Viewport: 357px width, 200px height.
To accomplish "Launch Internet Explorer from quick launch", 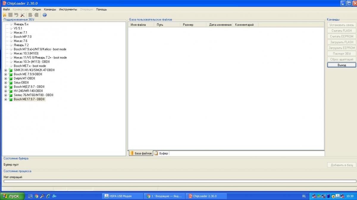I will tap(48, 196).
